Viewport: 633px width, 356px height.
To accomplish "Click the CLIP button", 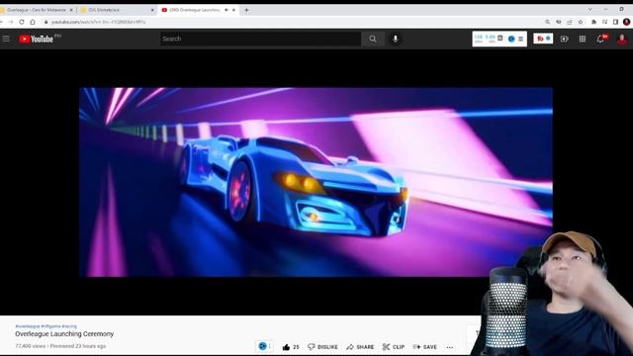I will (394, 347).
